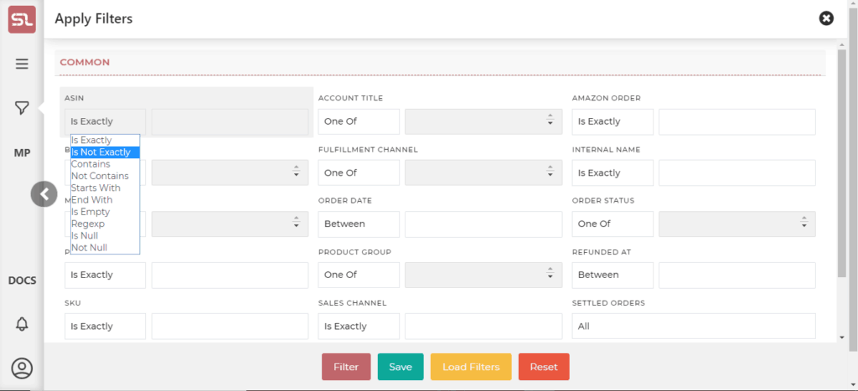Open DOCS in the sidebar
This screenshot has height=391, width=858.
(x=22, y=280)
